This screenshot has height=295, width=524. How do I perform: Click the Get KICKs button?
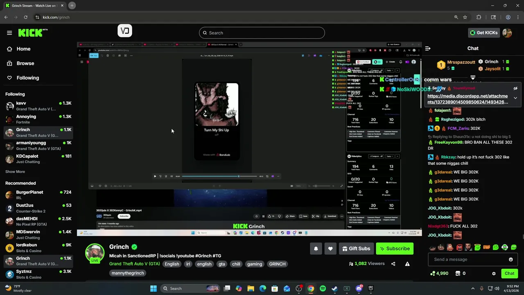coord(484,33)
